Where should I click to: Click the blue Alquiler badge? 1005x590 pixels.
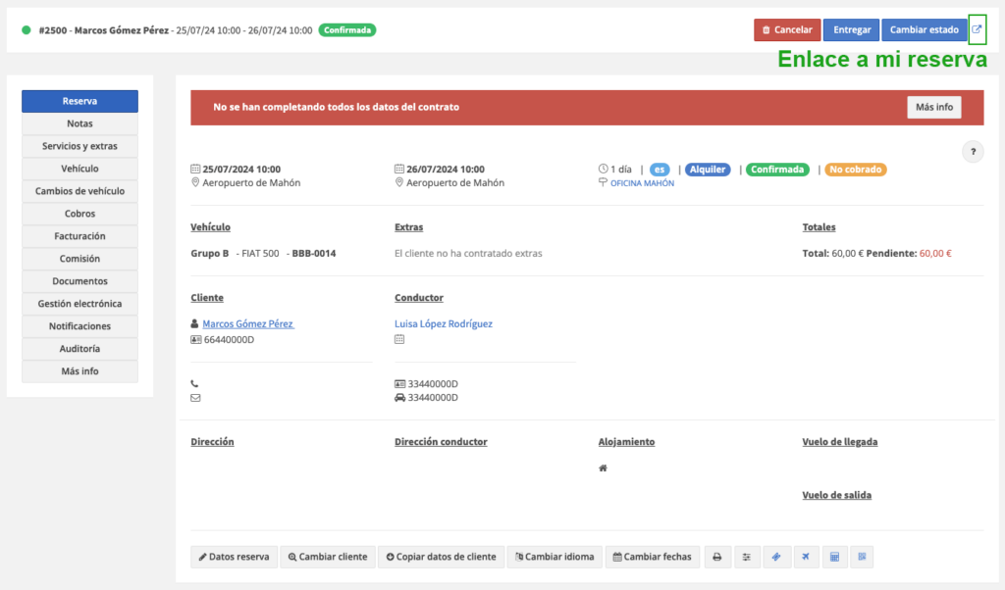pyautogui.click(x=708, y=170)
